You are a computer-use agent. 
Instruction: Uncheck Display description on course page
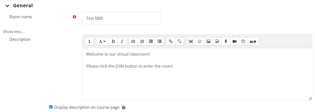51,107
